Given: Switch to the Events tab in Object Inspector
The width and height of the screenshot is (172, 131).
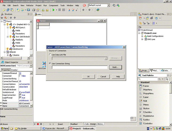Looking at the screenshot, I should (x=14, y=70).
